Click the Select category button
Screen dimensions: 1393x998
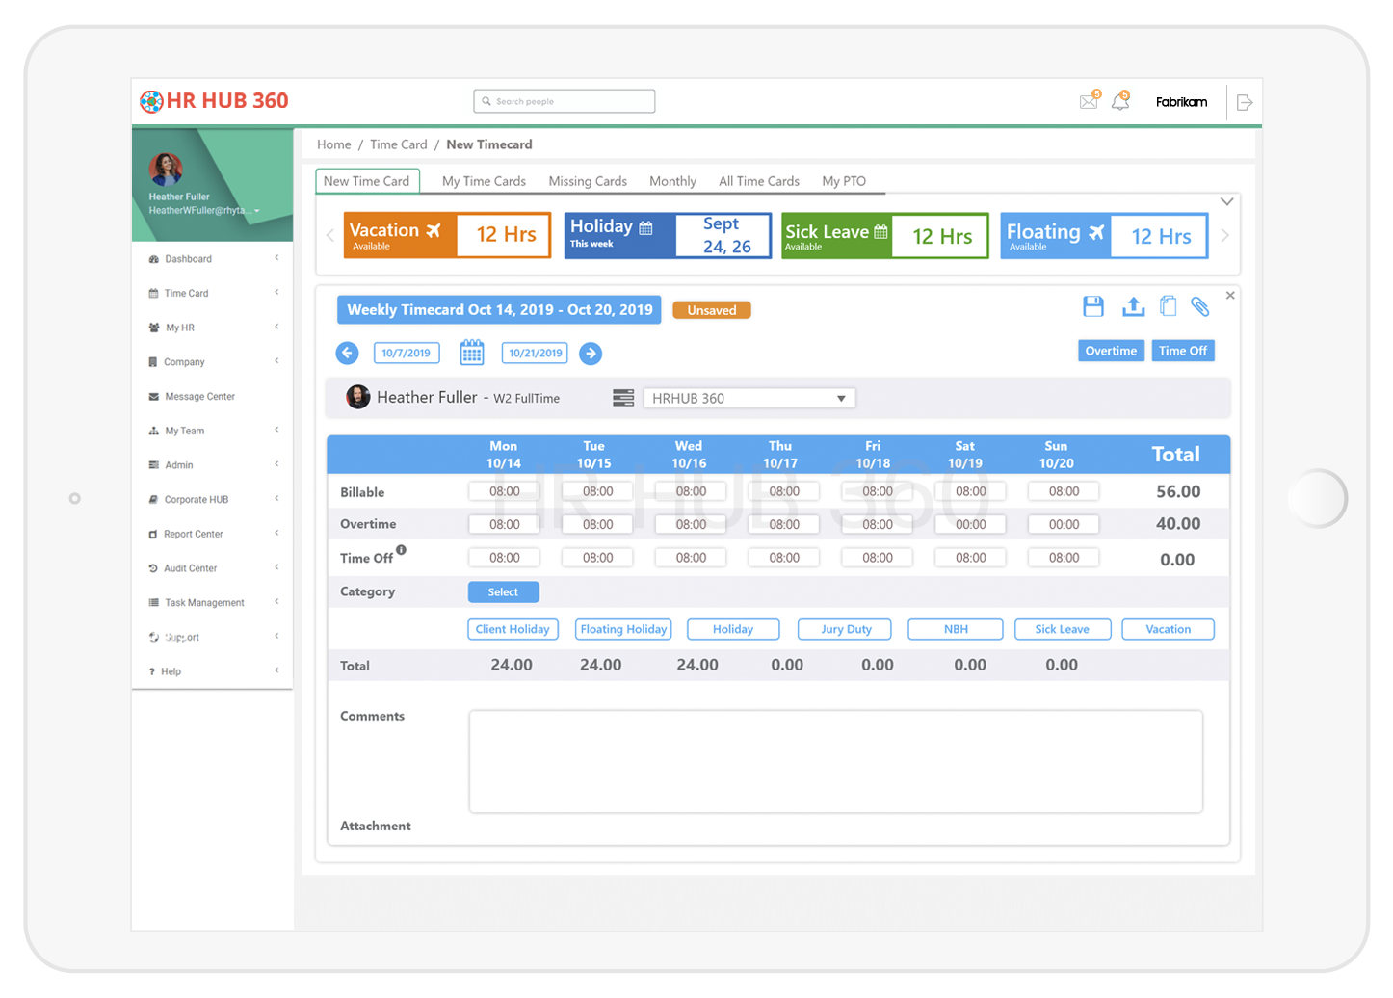tap(503, 592)
